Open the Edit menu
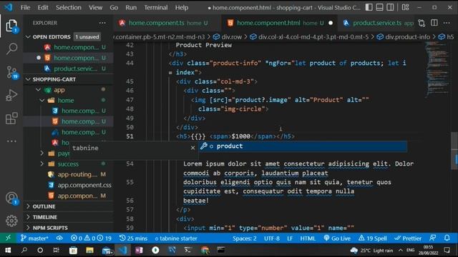This screenshot has height=257, width=458. tap(43, 7)
